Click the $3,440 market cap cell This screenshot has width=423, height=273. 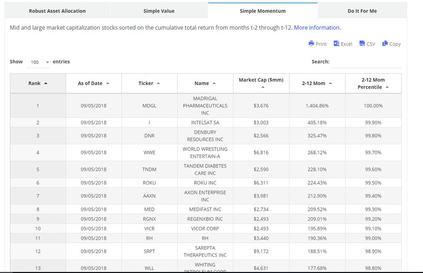point(261,238)
